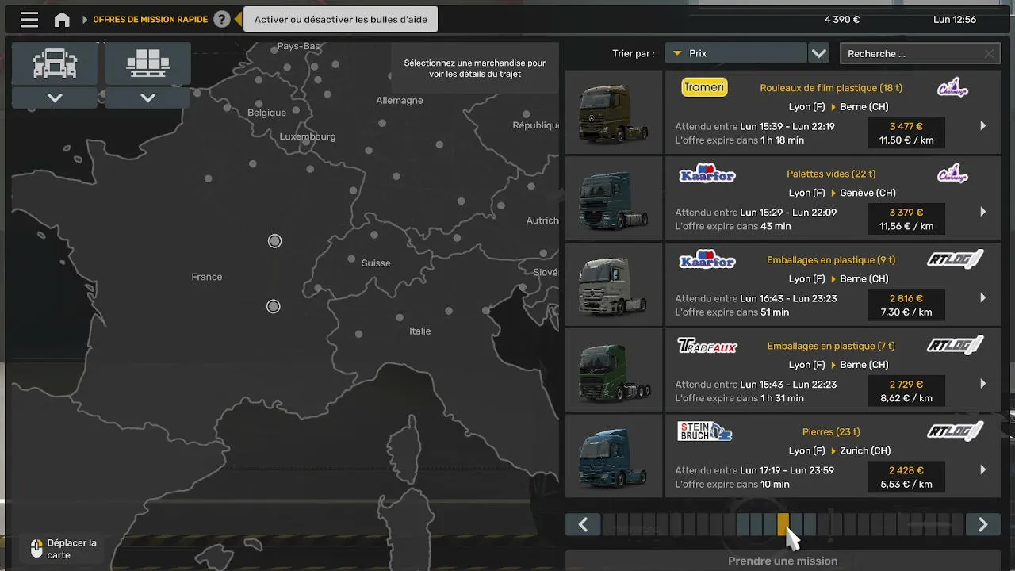Click the Kaarfor logo in the Palettes vides offer

(x=707, y=173)
